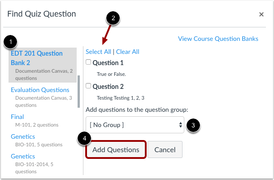The height and width of the screenshot is (180, 274).
Task: Click the Add Questions button
Action: (x=116, y=149)
